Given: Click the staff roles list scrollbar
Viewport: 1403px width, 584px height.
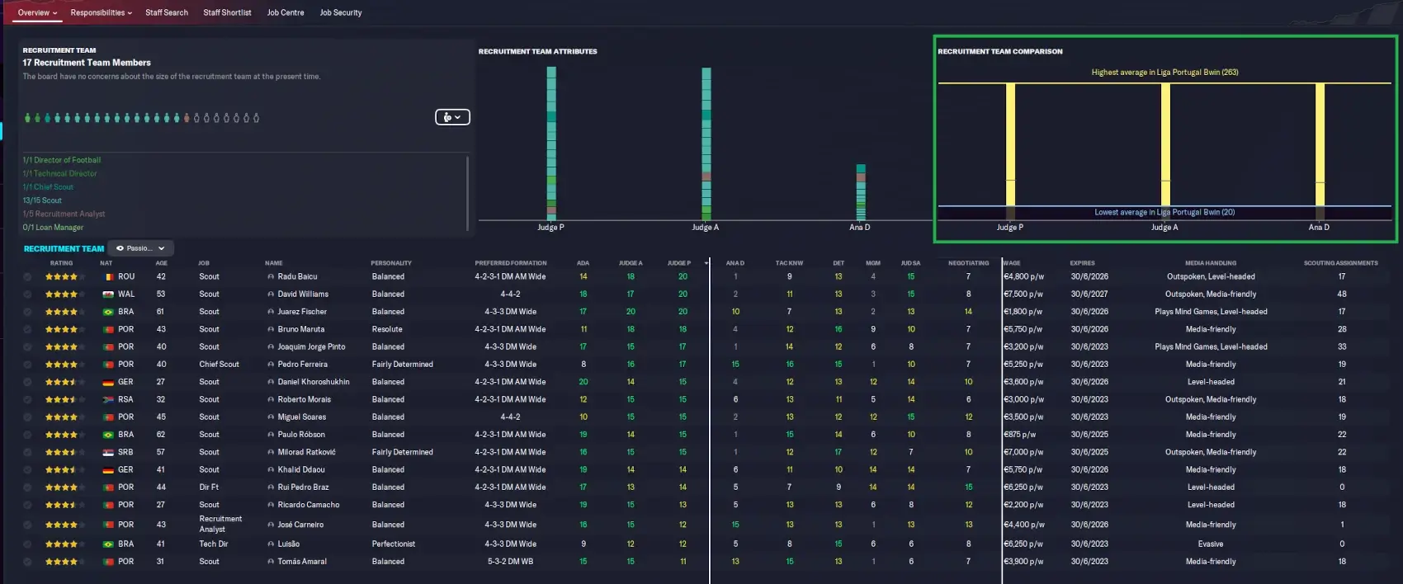Looking at the screenshot, I should point(468,193).
